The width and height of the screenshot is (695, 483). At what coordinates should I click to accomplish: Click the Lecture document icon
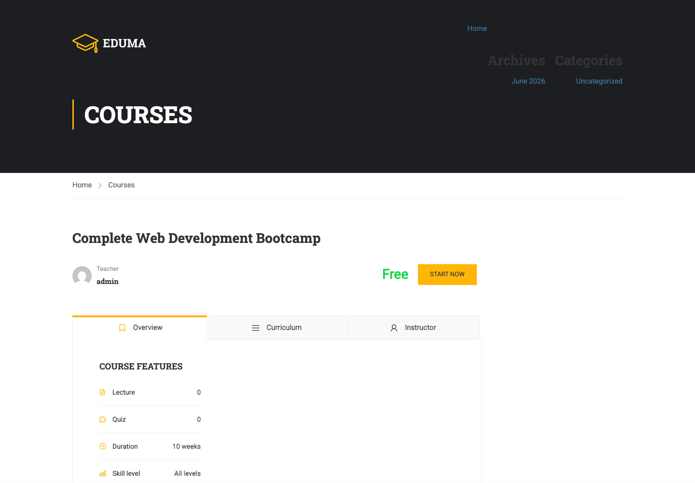[x=102, y=392]
